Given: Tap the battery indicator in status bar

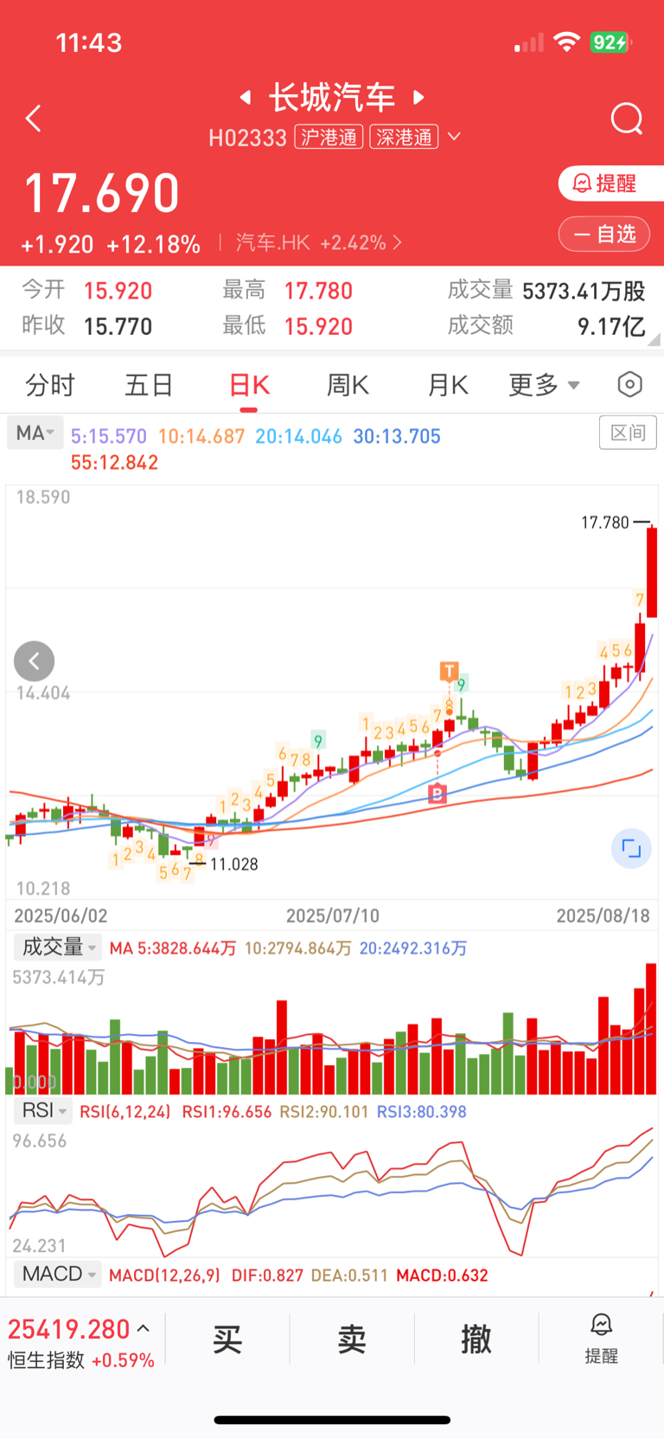Looking at the screenshot, I should click(611, 42).
